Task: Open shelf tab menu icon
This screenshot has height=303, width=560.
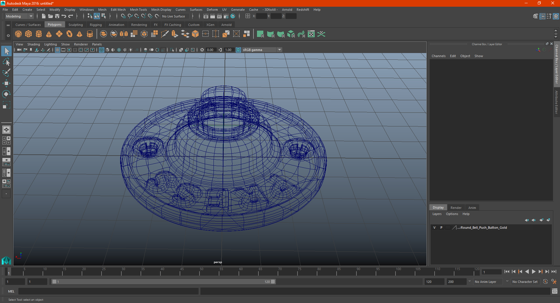Action: (x=8, y=25)
